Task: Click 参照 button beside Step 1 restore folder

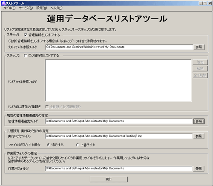Action: [199, 47]
